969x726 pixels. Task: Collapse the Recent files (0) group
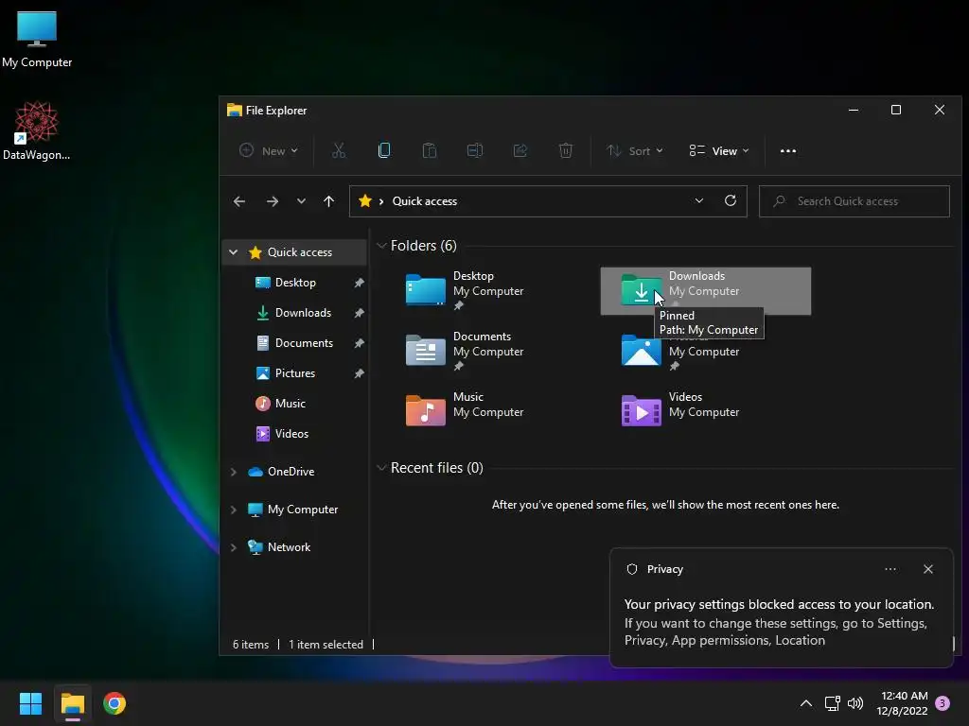(x=381, y=468)
